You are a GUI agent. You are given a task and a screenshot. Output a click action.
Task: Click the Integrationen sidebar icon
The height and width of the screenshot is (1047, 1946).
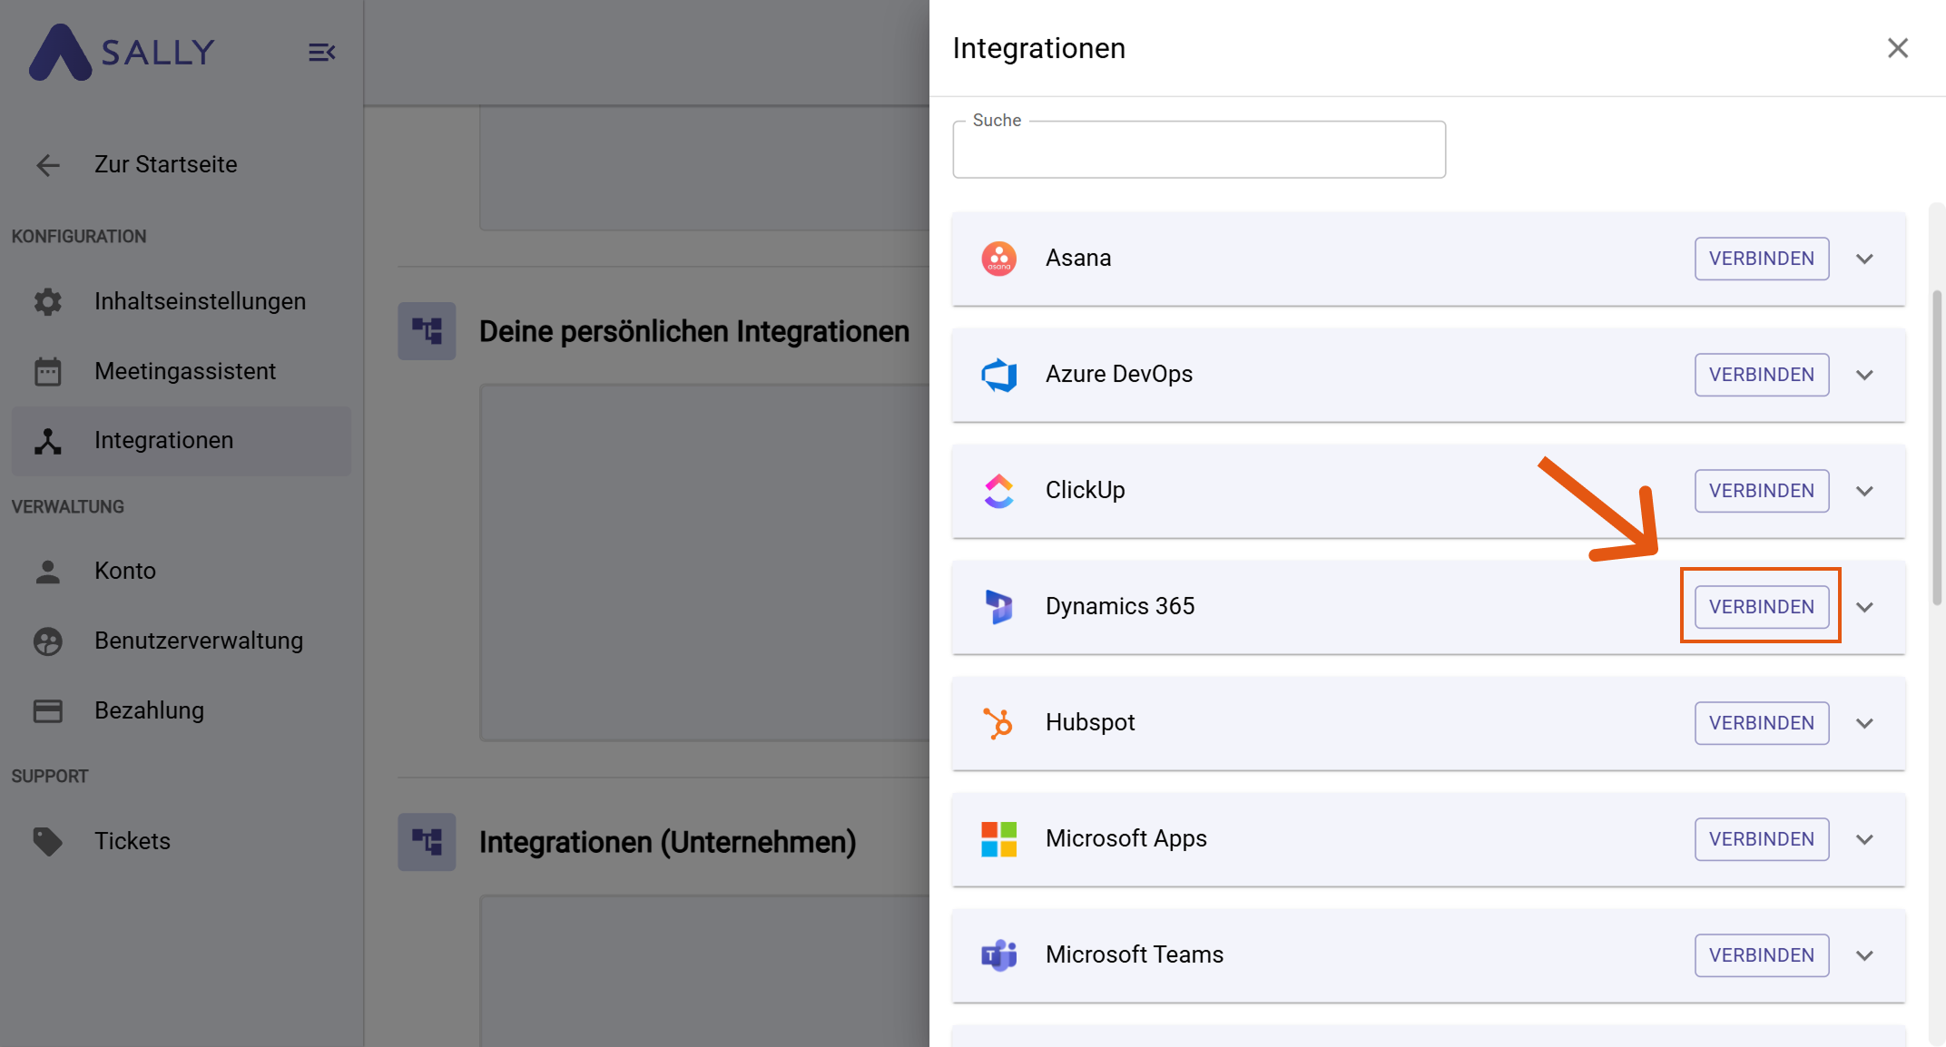48,441
